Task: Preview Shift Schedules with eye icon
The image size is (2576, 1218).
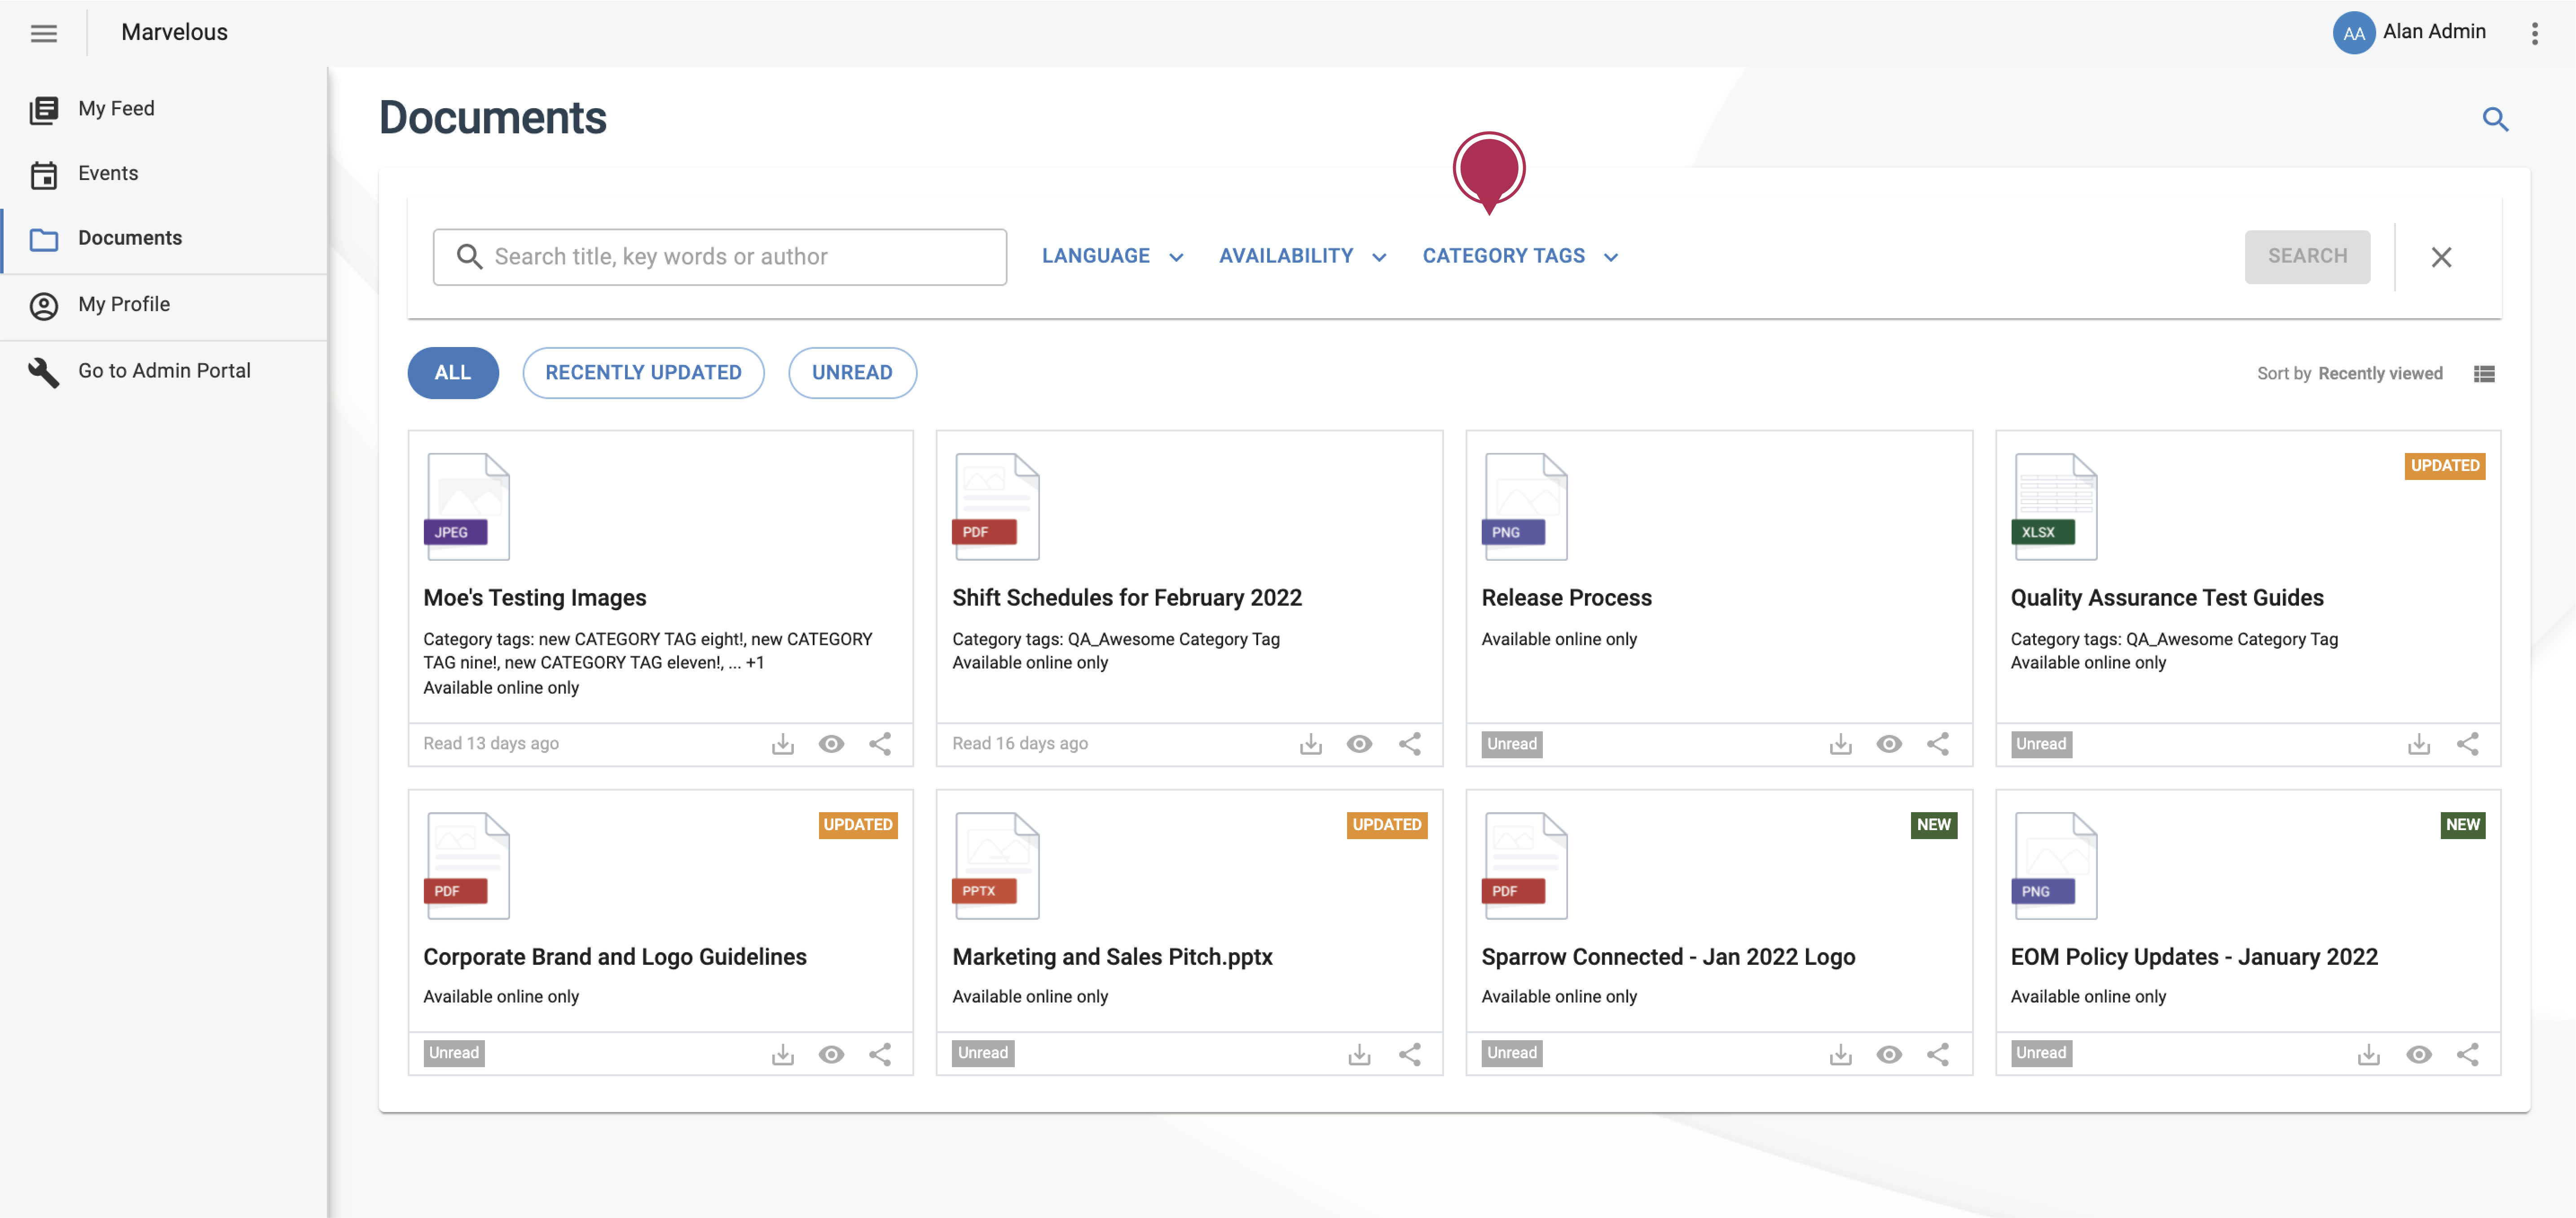Action: [x=1360, y=744]
